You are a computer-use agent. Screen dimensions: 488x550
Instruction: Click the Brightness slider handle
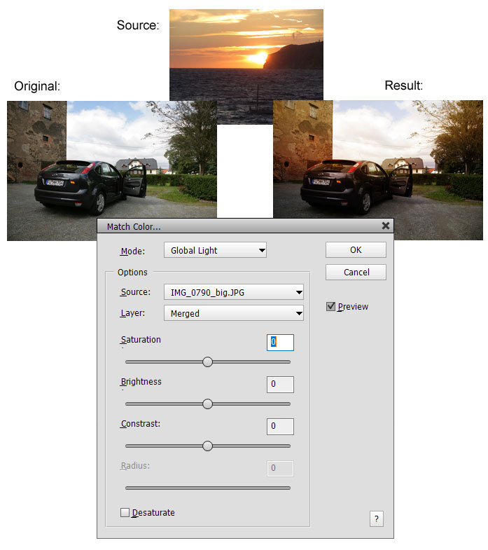pyautogui.click(x=207, y=404)
